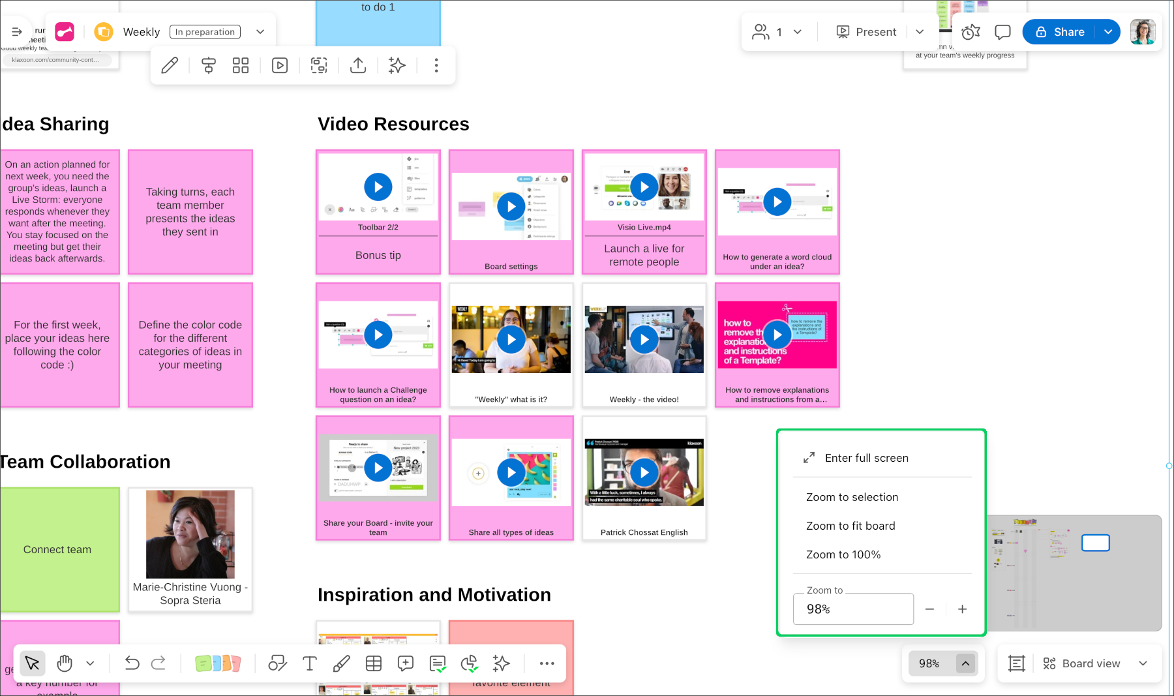Expand the Board view dropdown

(x=1143, y=663)
